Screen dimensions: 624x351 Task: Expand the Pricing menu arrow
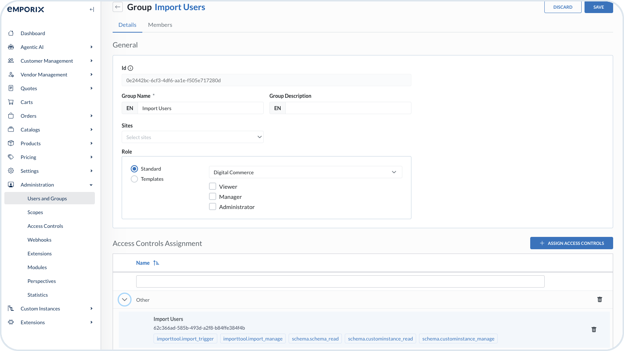(91, 157)
